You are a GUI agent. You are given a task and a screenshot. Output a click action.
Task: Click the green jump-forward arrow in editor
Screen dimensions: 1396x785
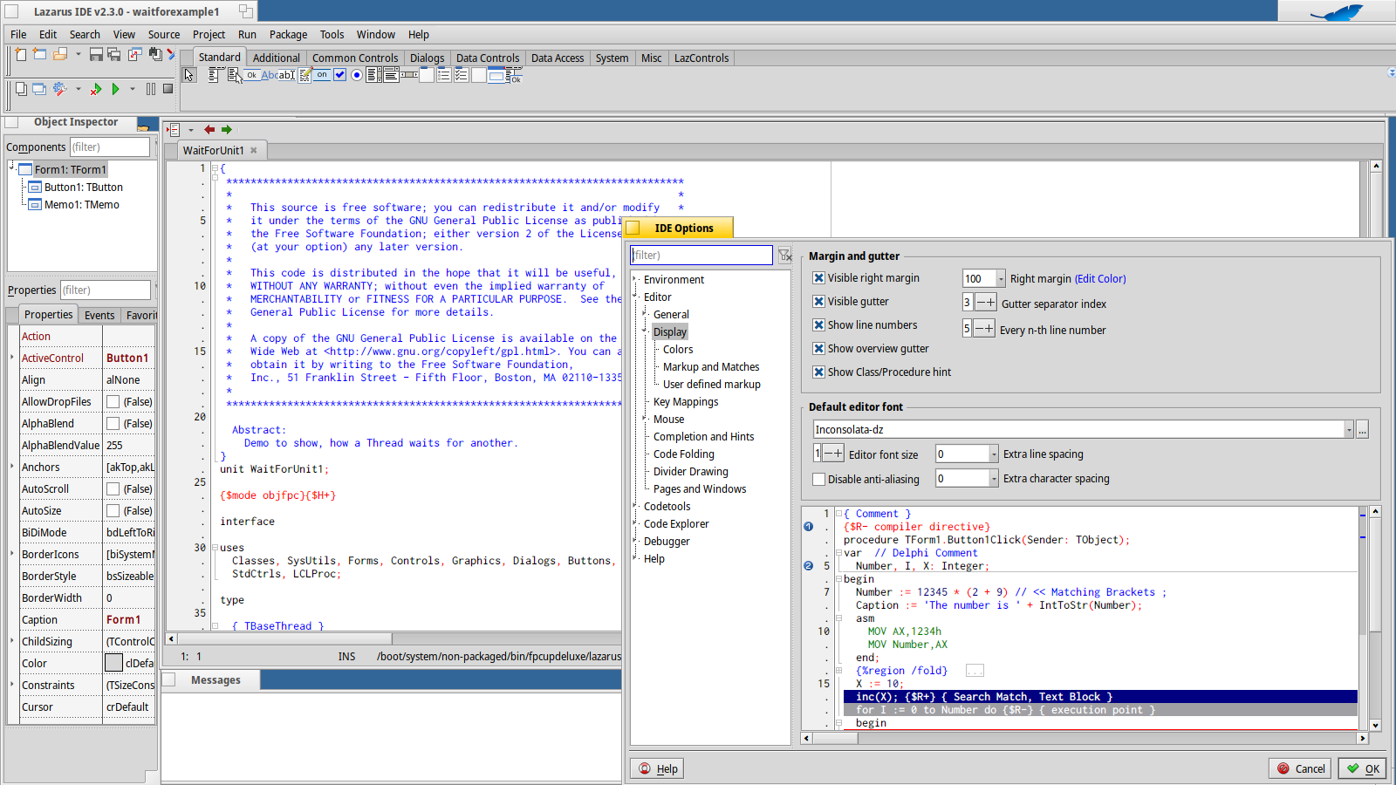(x=227, y=130)
